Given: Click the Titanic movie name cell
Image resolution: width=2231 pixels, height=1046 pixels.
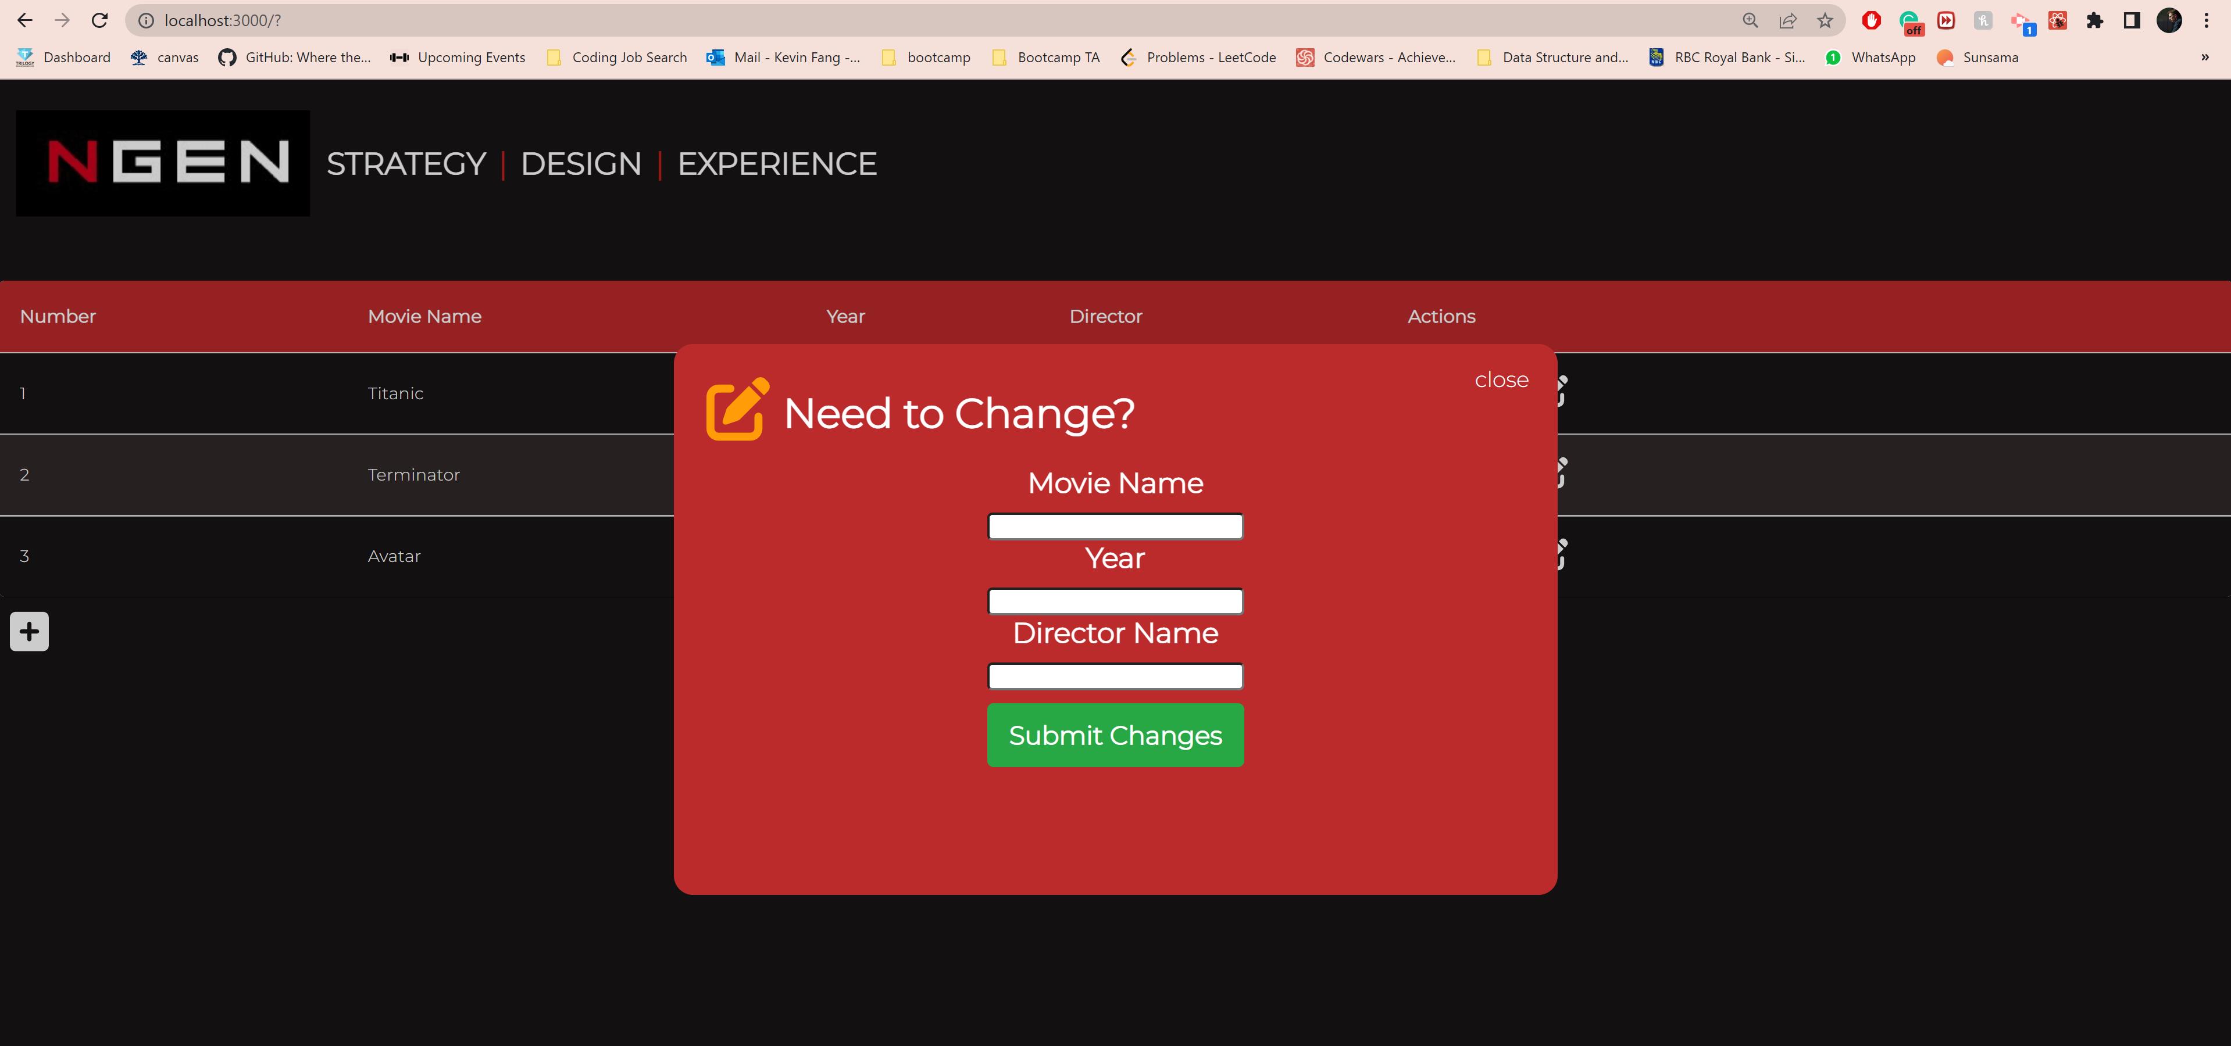Looking at the screenshot, I should pyautogui.click(x=395, y=393).
